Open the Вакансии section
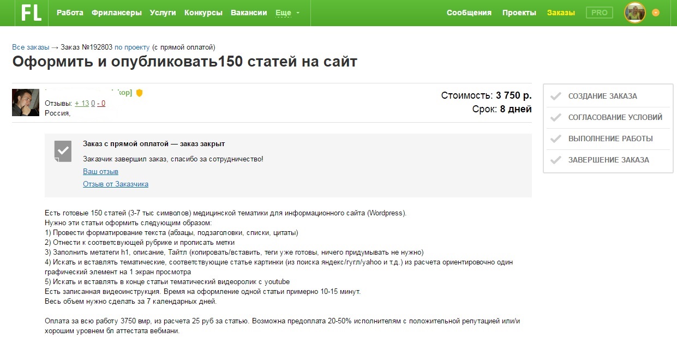677x337 pixels. click(249, 13)
